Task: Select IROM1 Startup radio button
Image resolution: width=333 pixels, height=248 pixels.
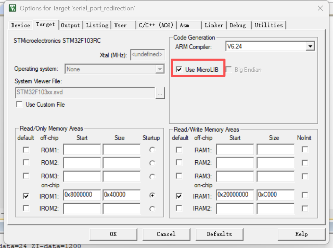Action: [x=152, y=195]
